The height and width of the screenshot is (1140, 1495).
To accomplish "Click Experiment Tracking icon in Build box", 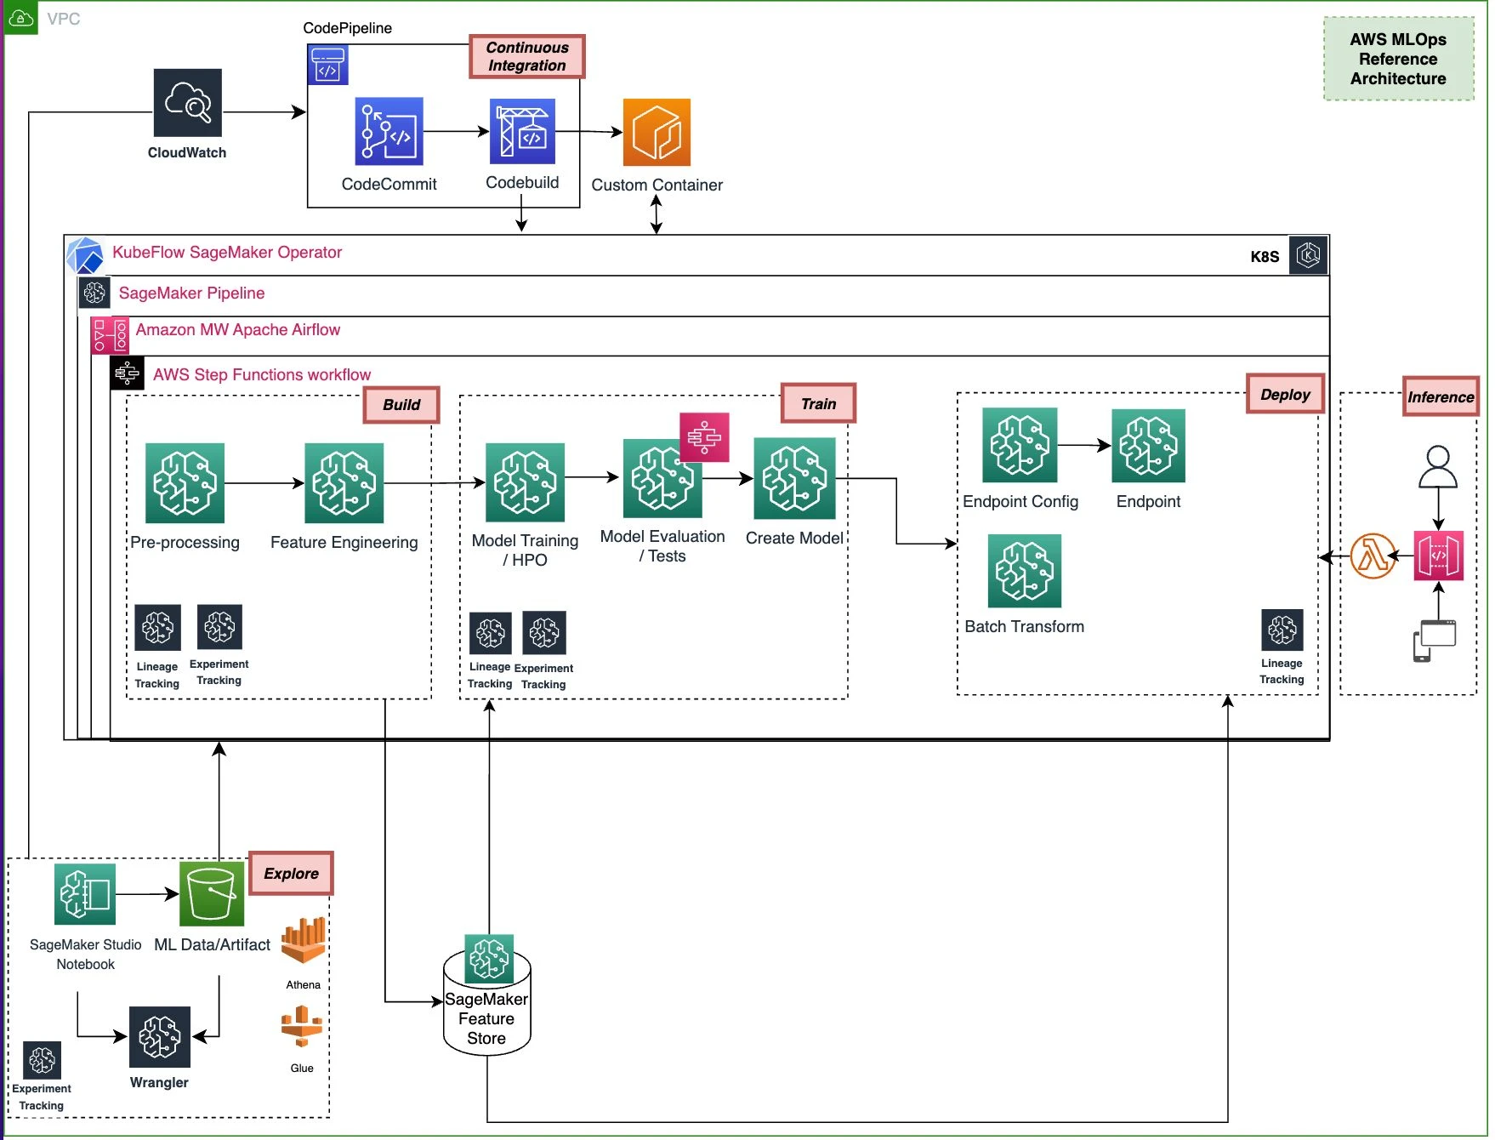I will tap(219, 627).
